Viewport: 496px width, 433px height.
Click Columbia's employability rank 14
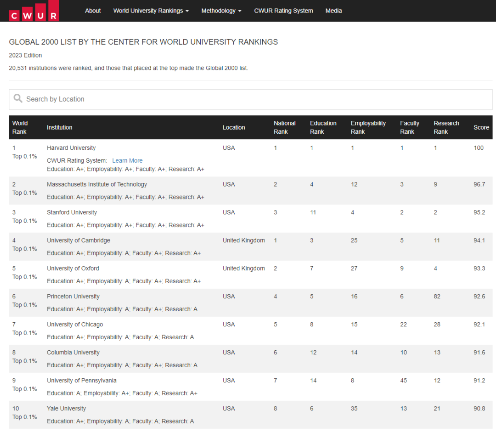[354, 352]
